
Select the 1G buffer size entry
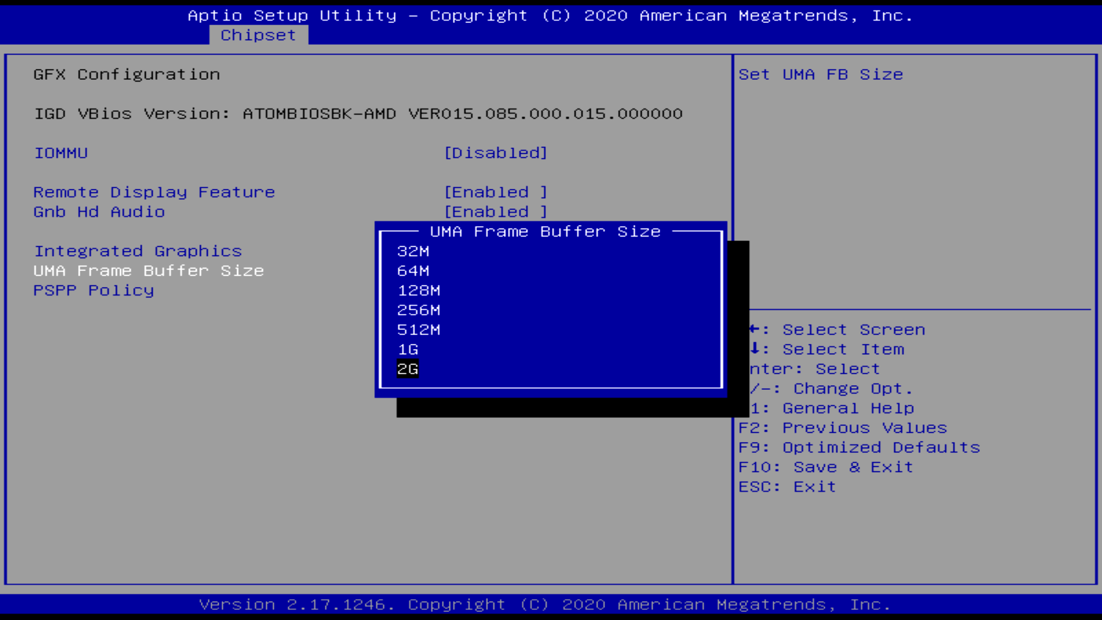coord(408,350)
